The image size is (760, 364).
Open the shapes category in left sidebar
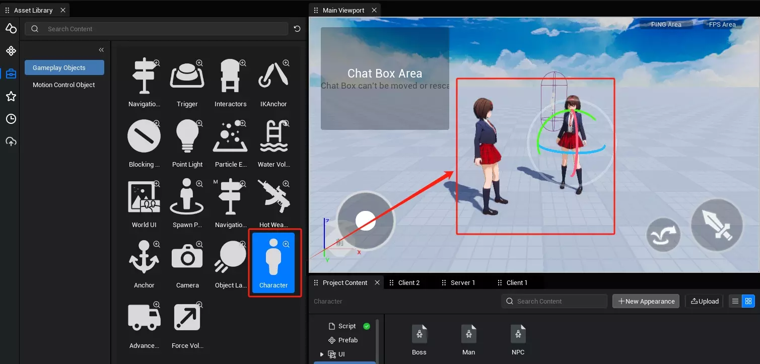click(x=11, y=28)
